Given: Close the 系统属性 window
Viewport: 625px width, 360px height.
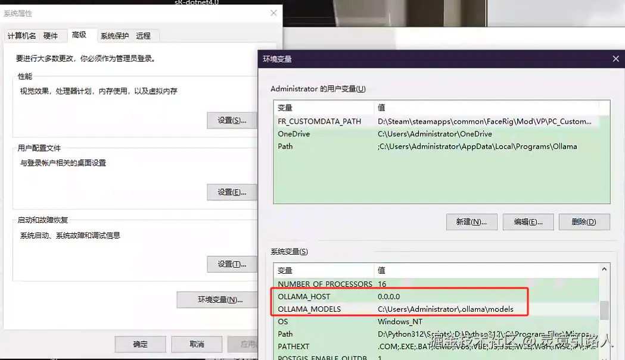Looking at the screenshot, I should click(x=273, y=13).
